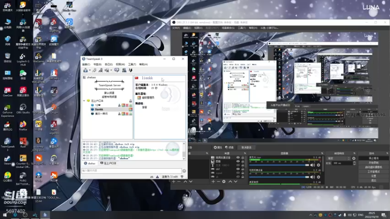Open OBS 文件(F) menu
390x219 pixels.
click(176, 28)
